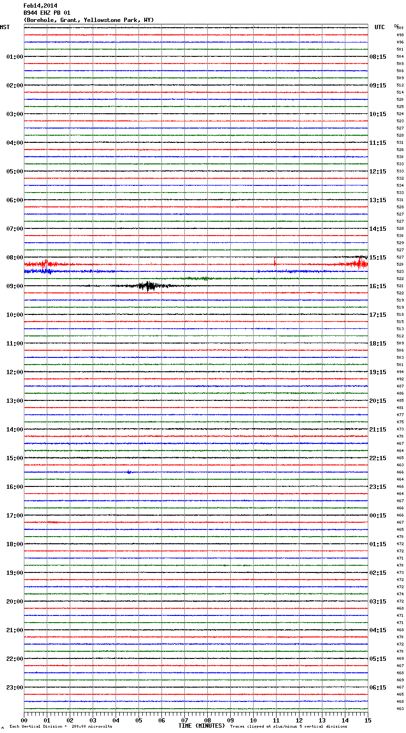Click the 05:15 UTC time label
This screenshot has width=406, height=733.
(x=378, y=659)
